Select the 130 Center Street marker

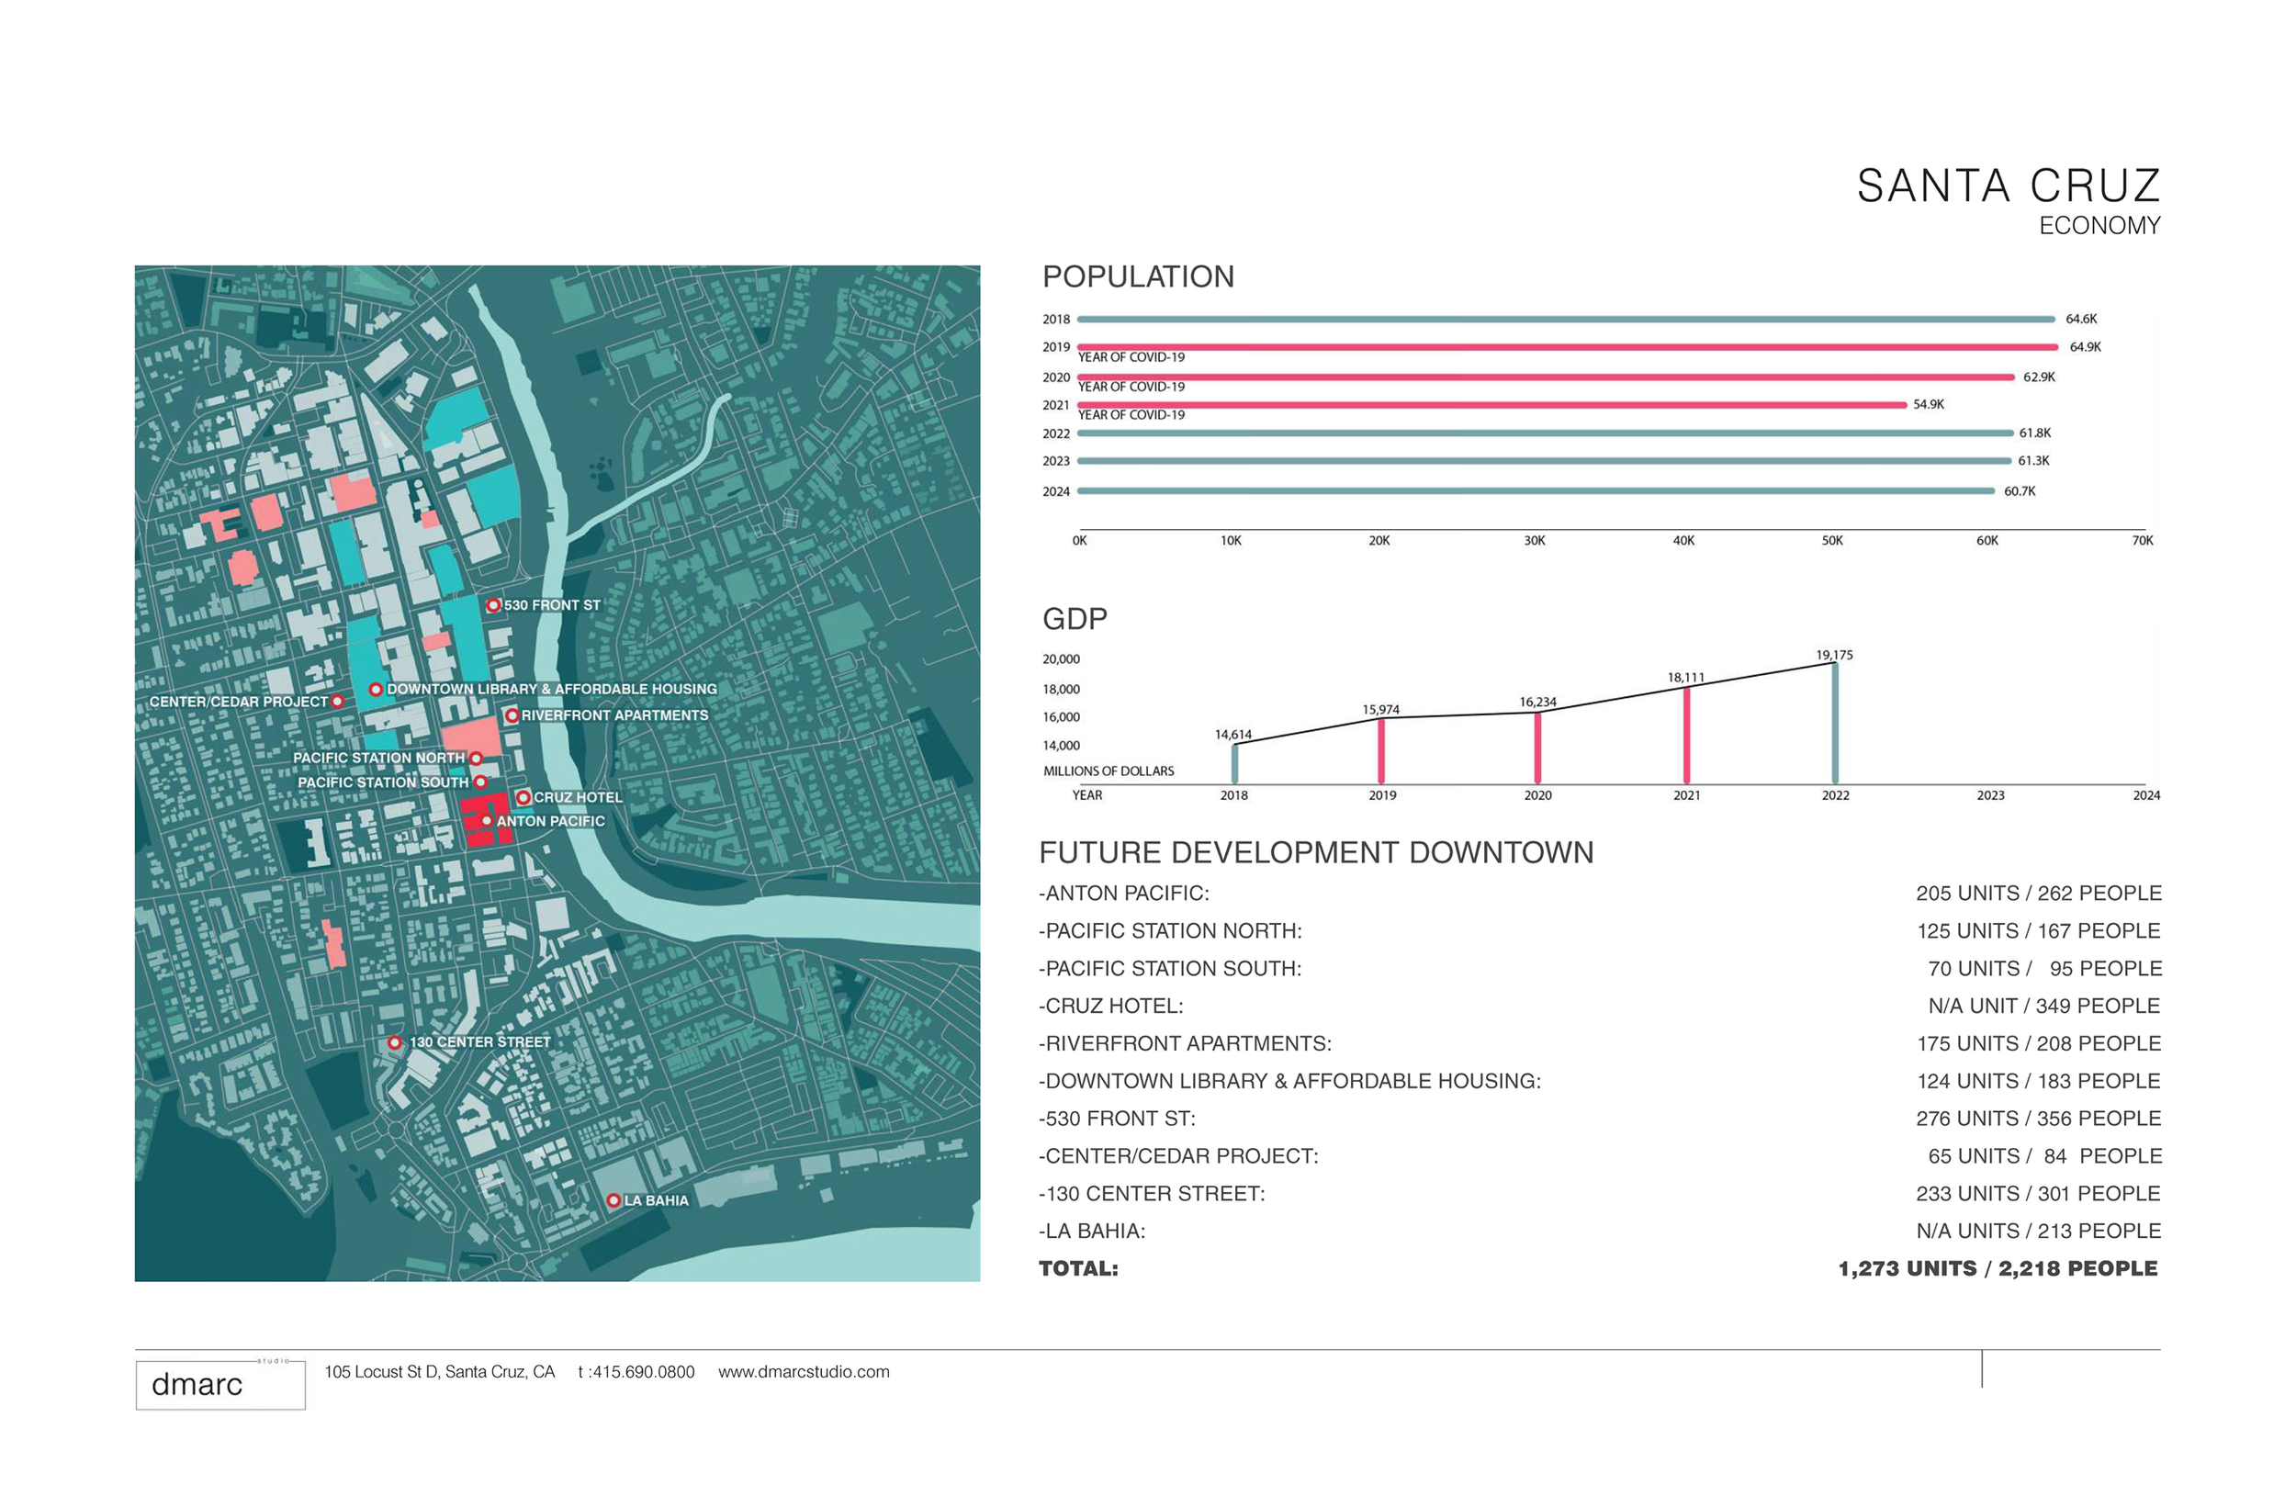point(395,1042)
